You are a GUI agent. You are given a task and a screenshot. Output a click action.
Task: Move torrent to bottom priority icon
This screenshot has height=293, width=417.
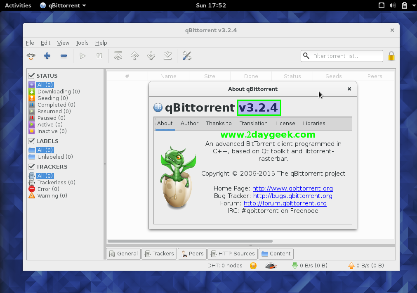[x=167, y=56]
